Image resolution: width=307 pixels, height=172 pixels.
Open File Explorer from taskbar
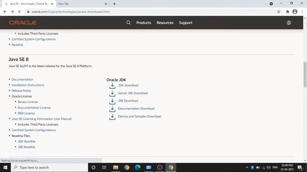(116, 167)
